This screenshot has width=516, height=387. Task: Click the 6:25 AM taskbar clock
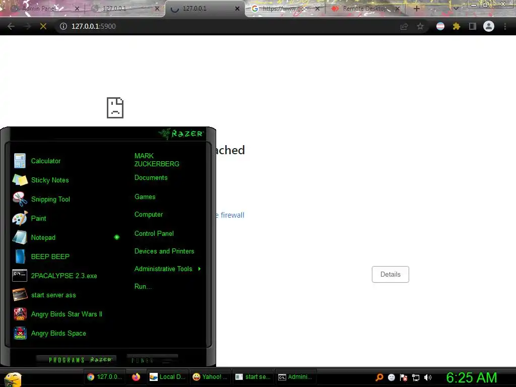point(471,377)
